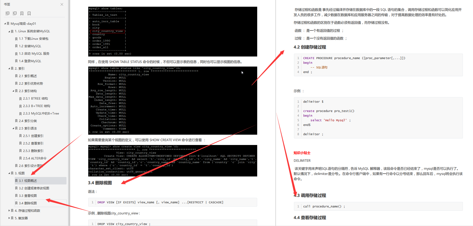
Task: Click code line call procedure_name()
Action: [x=324, y=206]
